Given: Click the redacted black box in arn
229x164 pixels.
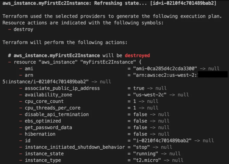Looking at the screenshot, I should pyautogui.click(x=213, y=74).
